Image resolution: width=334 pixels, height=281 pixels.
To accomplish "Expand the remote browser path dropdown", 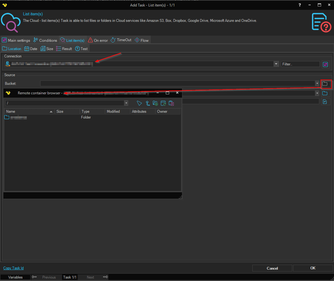I will pos(126,103).
